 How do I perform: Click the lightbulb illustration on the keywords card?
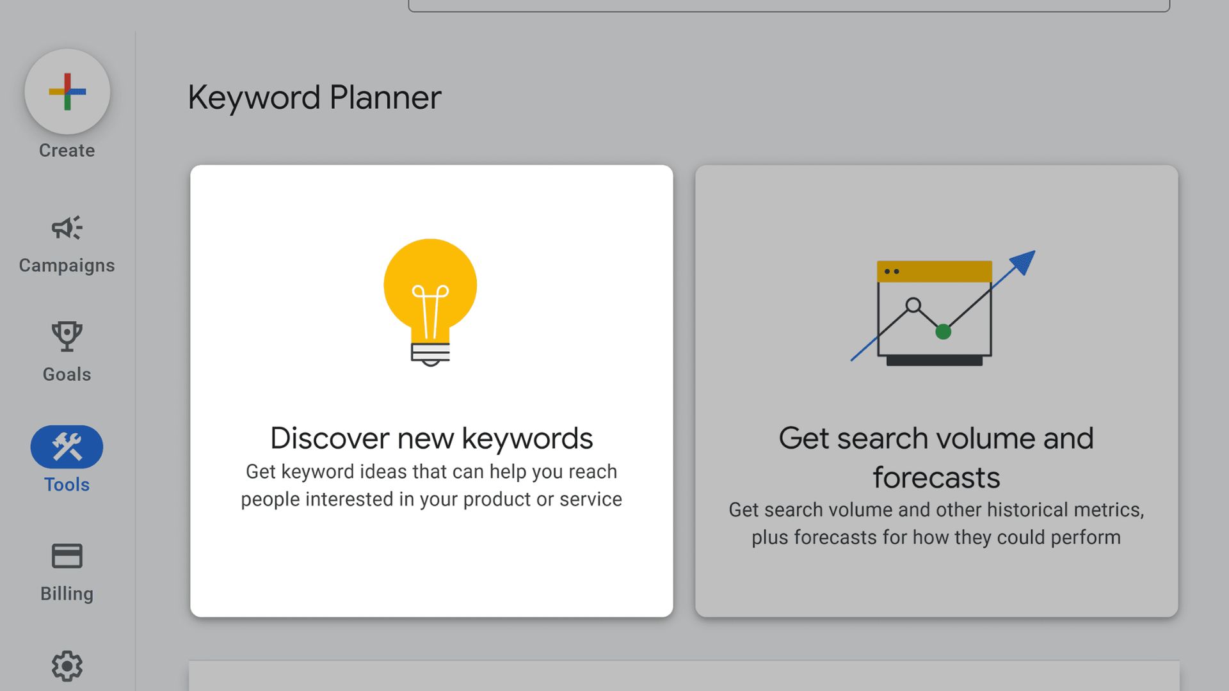point(430,301)
